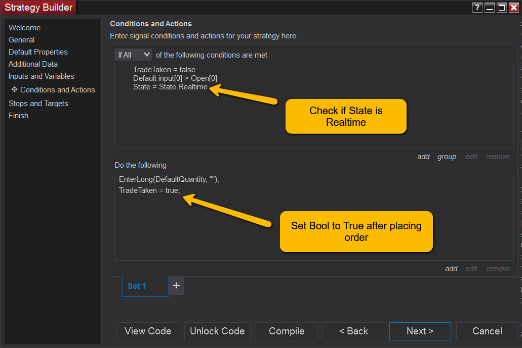Minimize the Strategy Builder window

click(490, 8)
